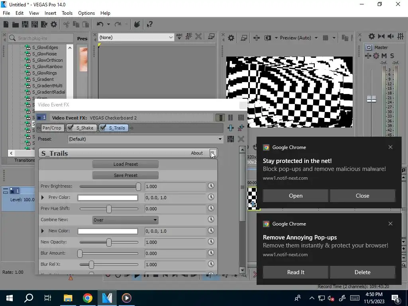Open Windows Task View icon
This screenshot has height=306, width=408.
click(x=48, y=298)
